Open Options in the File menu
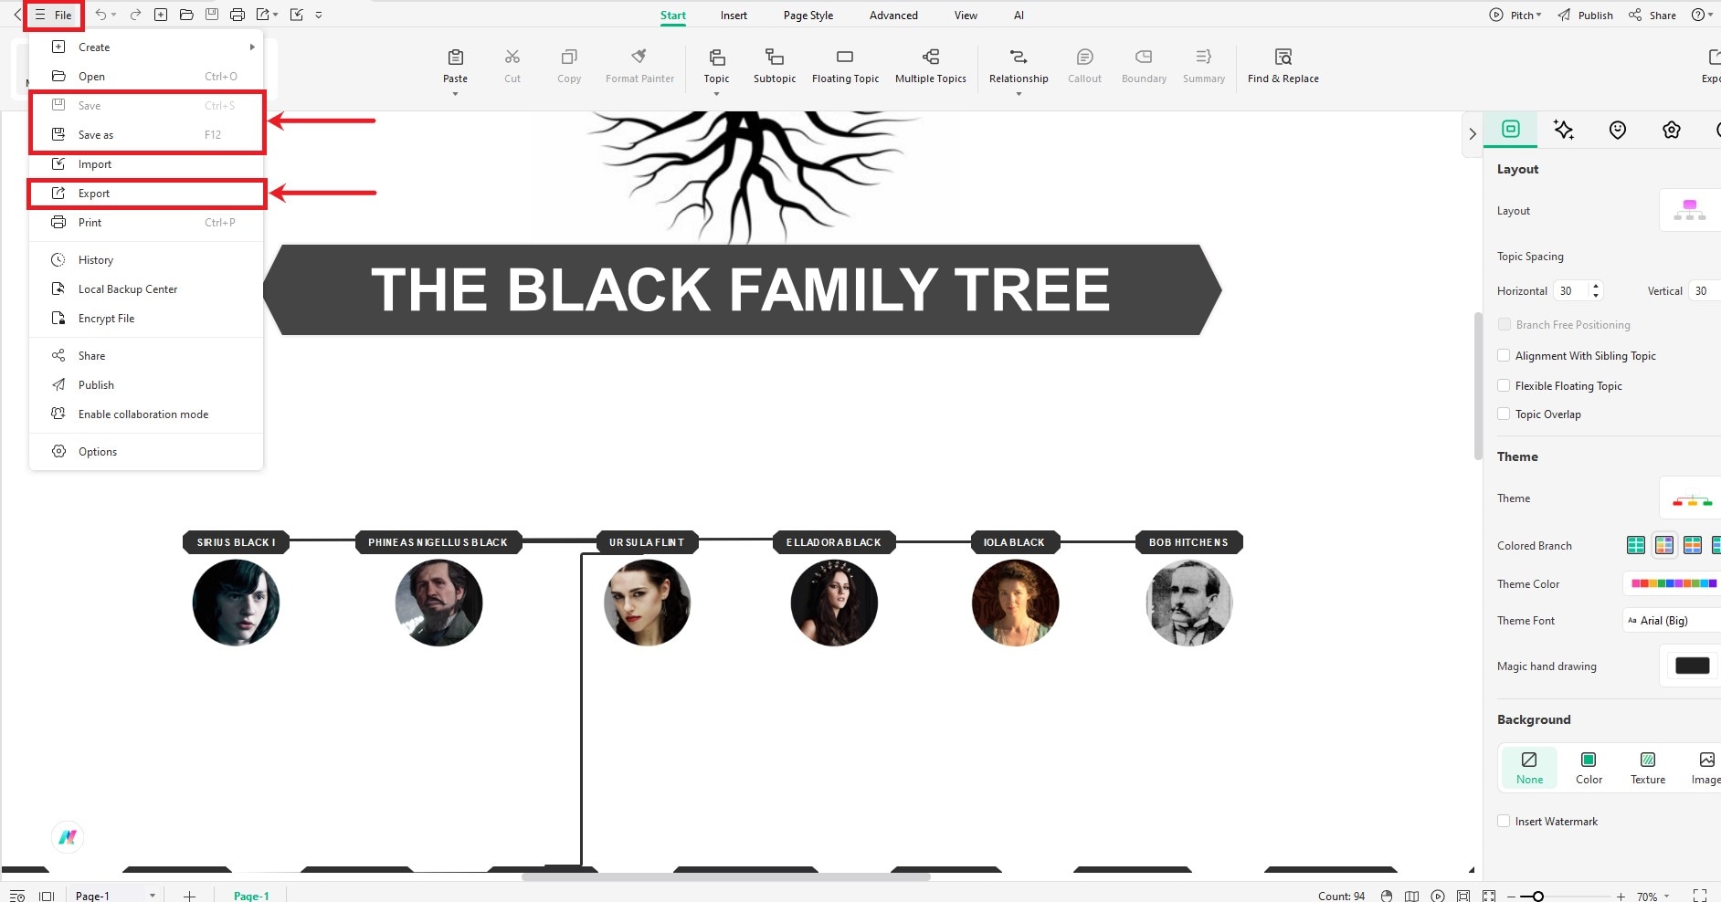The image size is (1721, 902). coord(146,452)
